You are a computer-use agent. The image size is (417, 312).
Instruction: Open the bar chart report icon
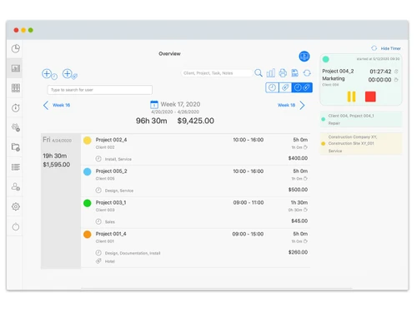pyautogui.click(x=270, y=73)
